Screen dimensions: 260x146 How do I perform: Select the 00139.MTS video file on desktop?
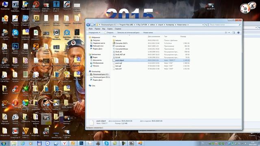point(211,6)
